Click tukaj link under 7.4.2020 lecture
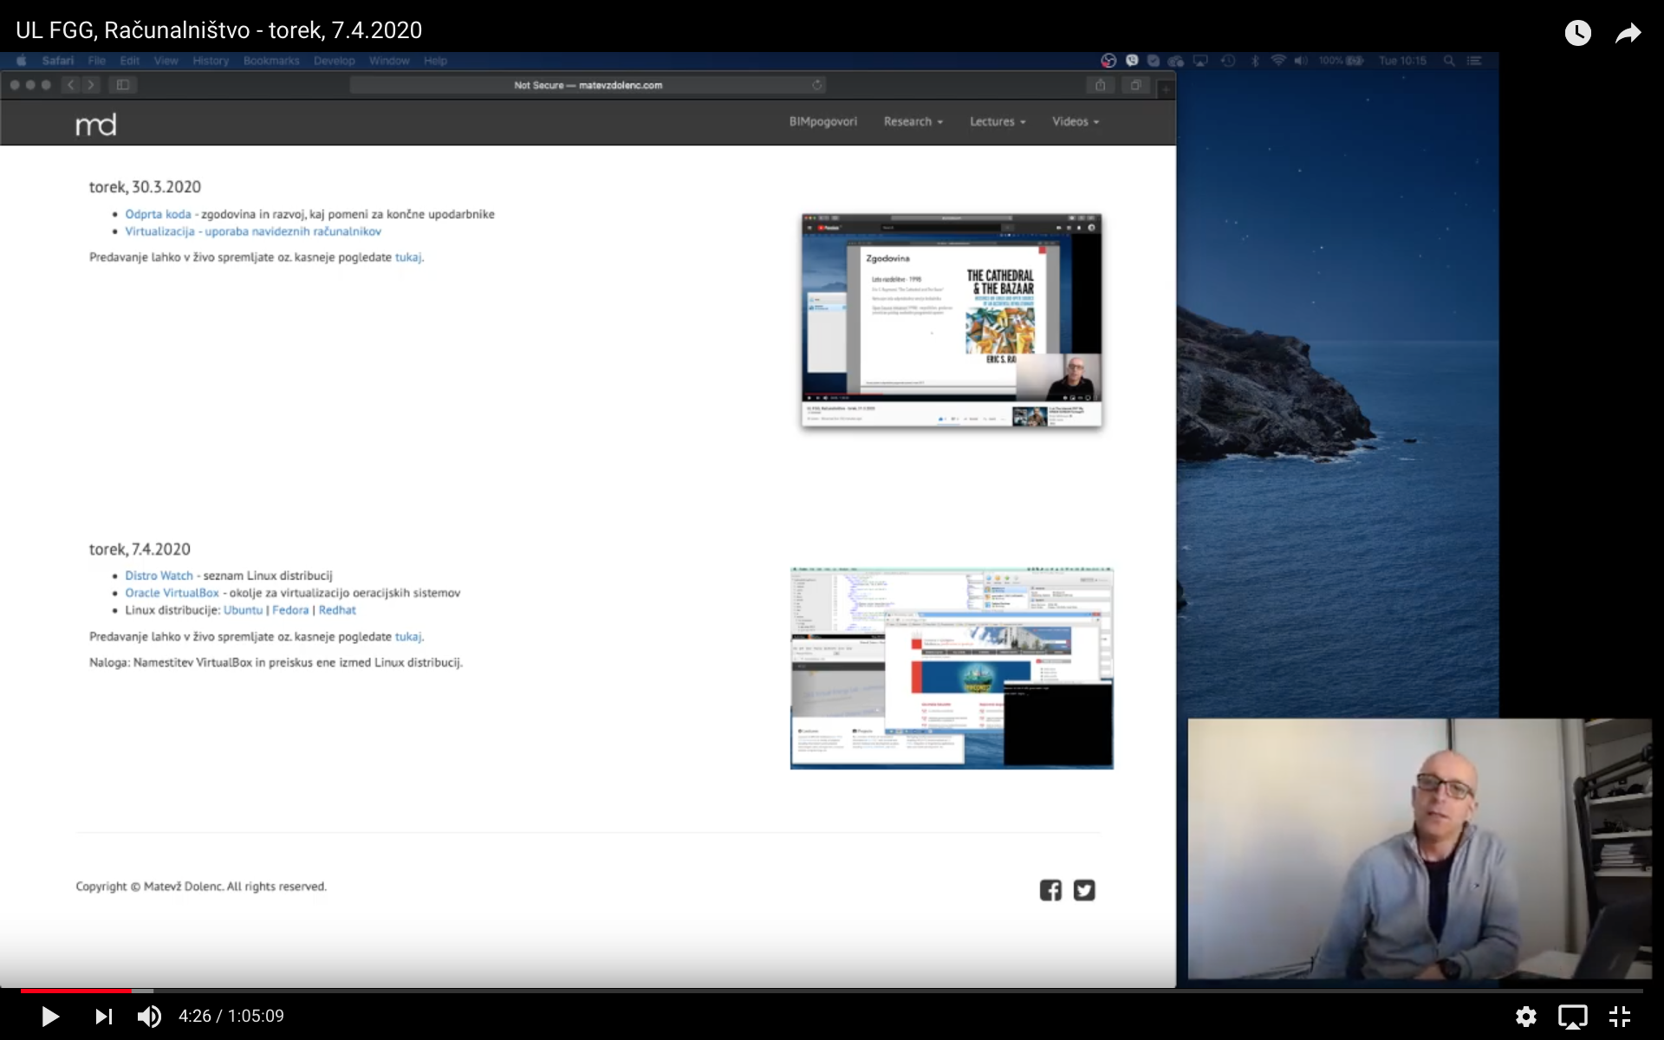The image size is (1664, 1040). (408, 636)
